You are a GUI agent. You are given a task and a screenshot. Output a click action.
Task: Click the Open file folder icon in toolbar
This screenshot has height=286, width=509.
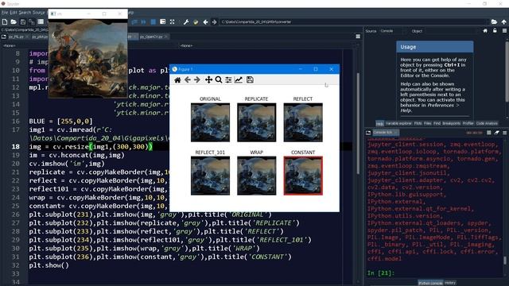point(14,21)
